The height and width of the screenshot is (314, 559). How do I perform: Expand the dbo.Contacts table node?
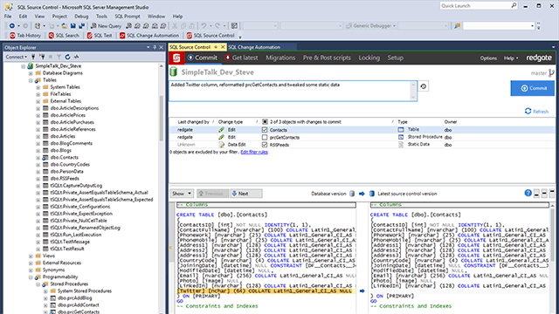[x=38, y=157]
